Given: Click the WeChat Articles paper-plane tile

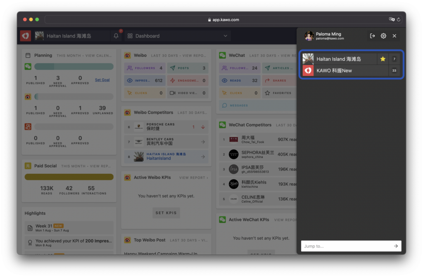Looking at the screenshot, I should click(x=280, y=68).
